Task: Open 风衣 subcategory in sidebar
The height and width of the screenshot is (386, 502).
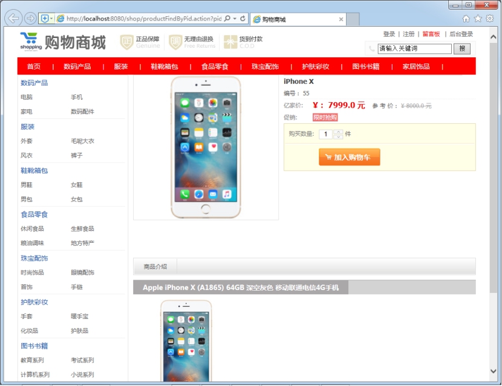Action: (27, 155)
